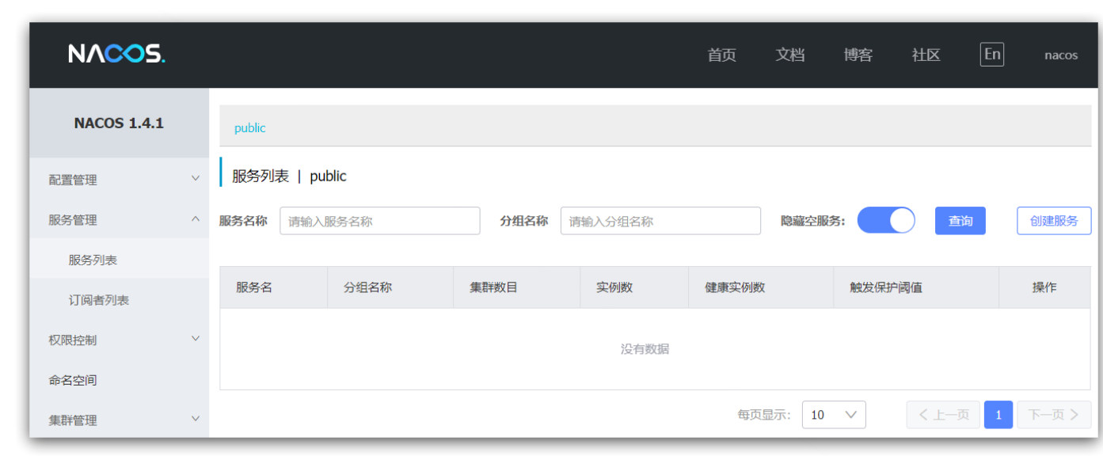Click the NACOS logo
This screenshot has height=456, width=1103.
[117, 54]
